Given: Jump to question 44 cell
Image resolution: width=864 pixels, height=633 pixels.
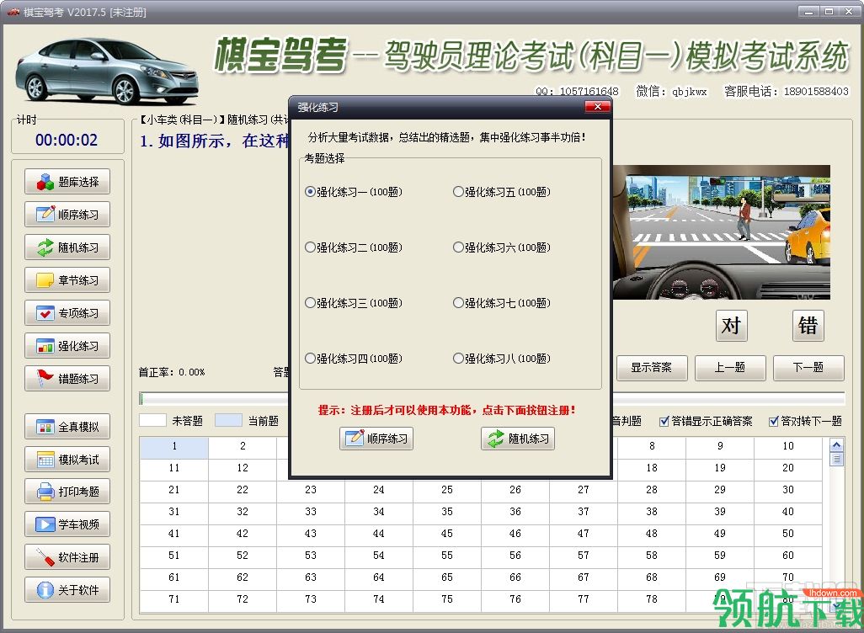Looking at the screenshot, I should (379, 534).
